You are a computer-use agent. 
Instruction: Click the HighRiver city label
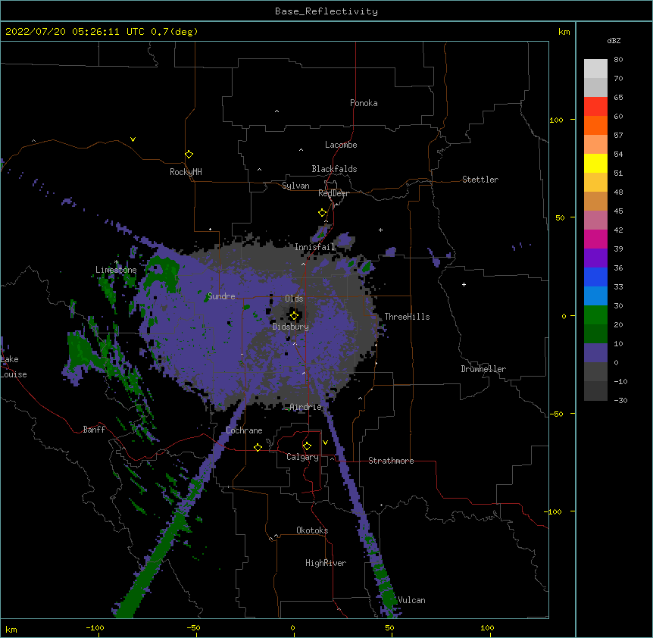tap(326, 563)
